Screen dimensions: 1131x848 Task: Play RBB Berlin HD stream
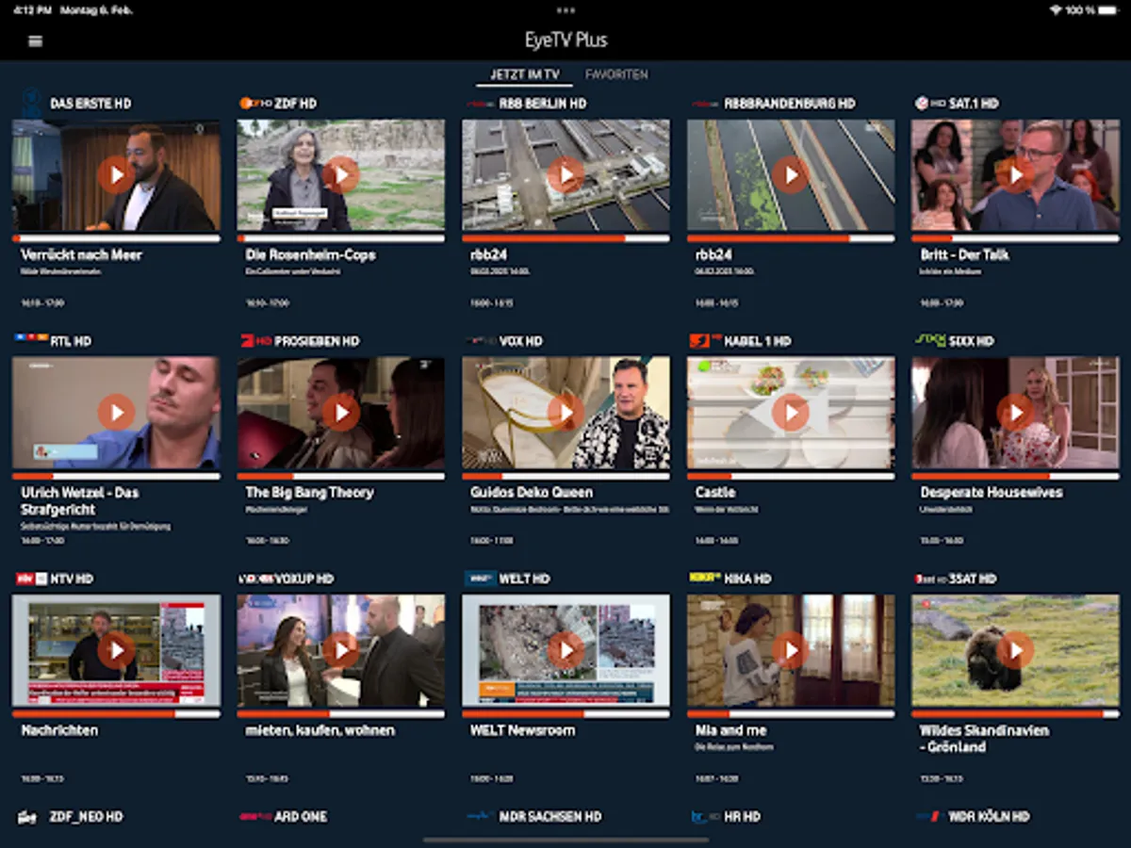(x=565, y=174)
